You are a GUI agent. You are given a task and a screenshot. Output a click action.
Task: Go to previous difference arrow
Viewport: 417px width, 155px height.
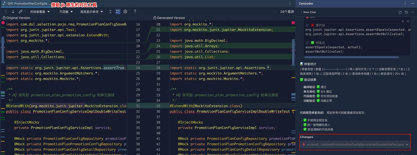point(5,12)
